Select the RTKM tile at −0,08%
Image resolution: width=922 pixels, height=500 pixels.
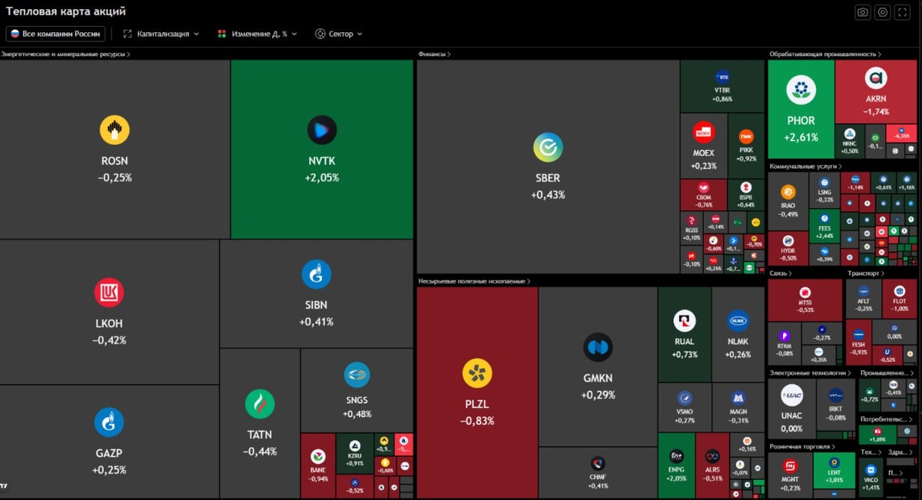click(x=784, y=344)
